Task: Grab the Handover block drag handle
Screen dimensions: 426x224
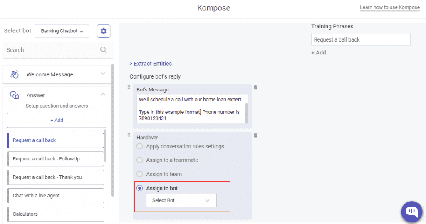Action: pos(129,135)
